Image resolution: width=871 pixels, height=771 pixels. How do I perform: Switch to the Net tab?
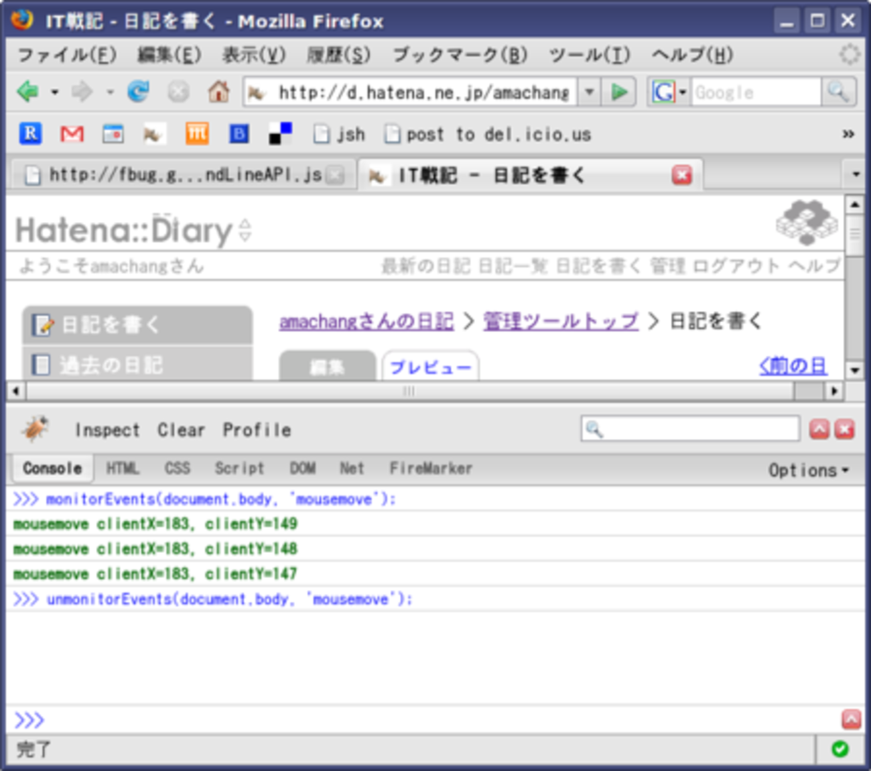(352, 469)
